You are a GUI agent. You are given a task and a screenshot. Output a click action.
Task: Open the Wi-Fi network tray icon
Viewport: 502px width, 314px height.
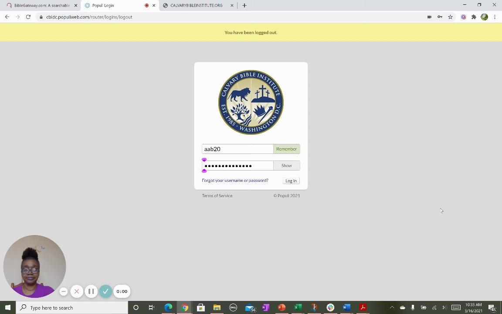tap(434, 307)
